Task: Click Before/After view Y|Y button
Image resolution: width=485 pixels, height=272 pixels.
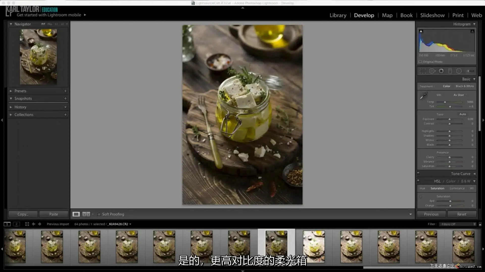Action: tap(86, 214)
